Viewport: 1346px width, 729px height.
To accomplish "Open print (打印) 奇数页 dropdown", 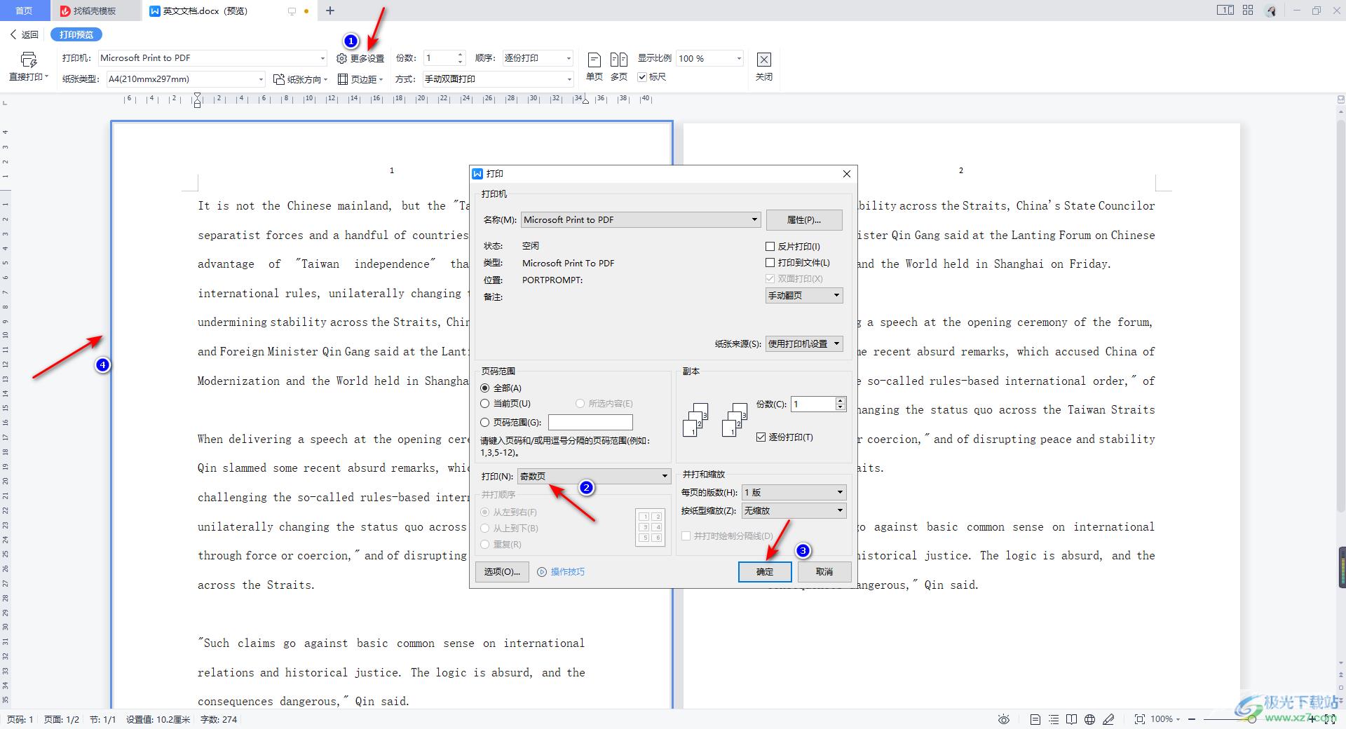I will pyautogui.click(x=594, y=476).
